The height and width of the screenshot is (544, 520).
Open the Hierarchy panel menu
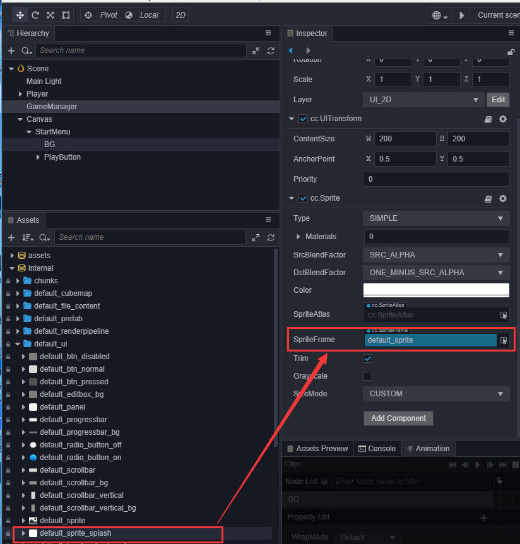tap(268, 33)
